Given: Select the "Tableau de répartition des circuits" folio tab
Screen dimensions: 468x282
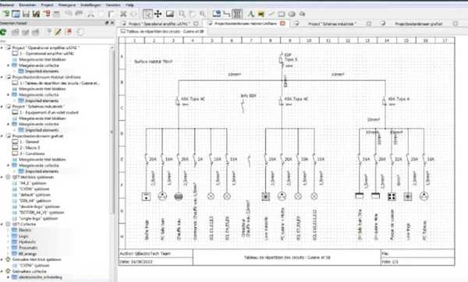Looking at the screenshot, I should [163, 31].
